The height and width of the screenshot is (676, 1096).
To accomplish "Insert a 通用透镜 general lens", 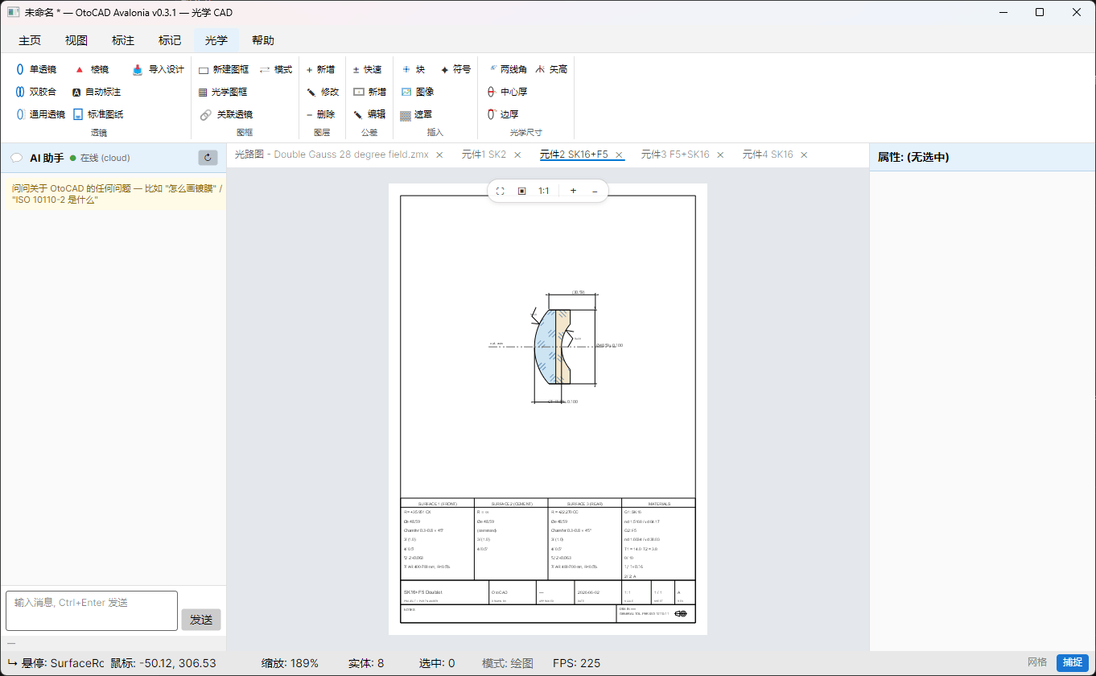I will click(40, 114).
